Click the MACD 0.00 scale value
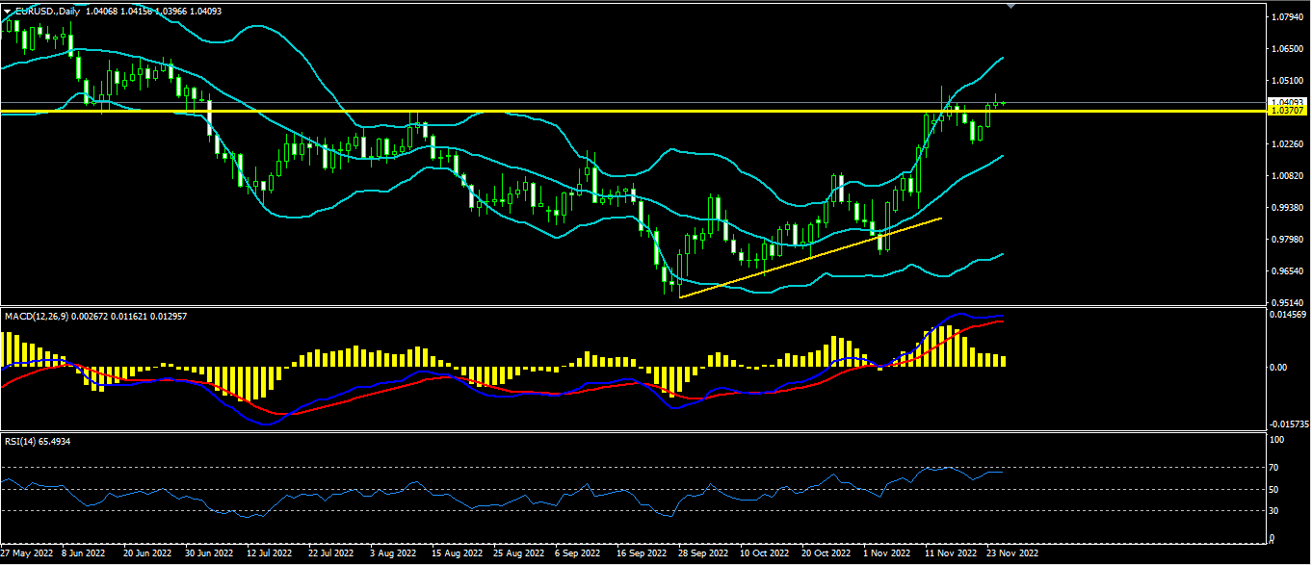 (x=1279, y=368)
